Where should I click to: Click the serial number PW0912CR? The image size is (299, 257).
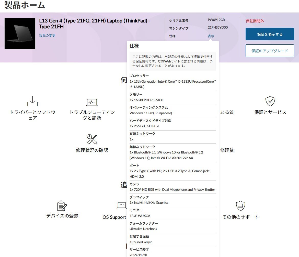pos(216,20)
